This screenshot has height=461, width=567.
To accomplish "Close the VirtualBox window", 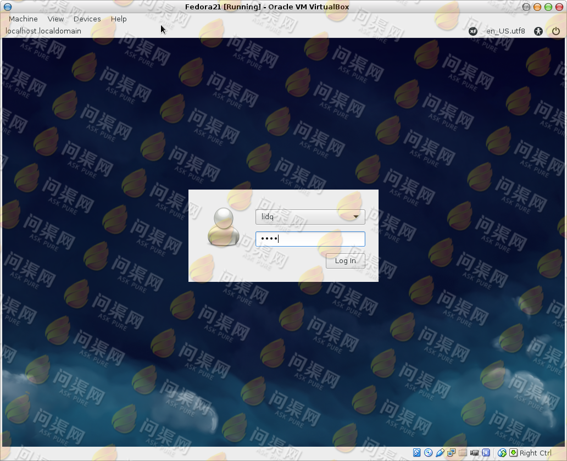I will point(559,7).
